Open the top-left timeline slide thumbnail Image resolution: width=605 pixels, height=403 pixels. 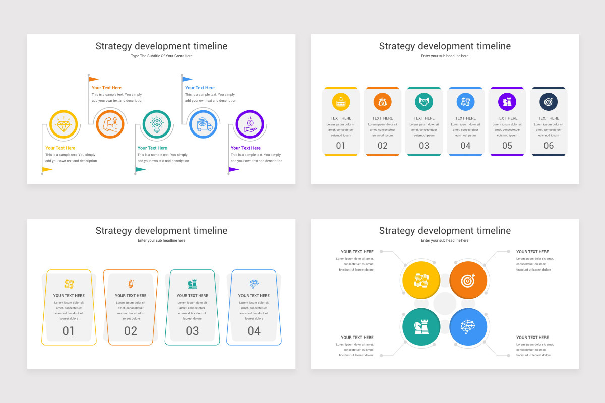(161, 109)
